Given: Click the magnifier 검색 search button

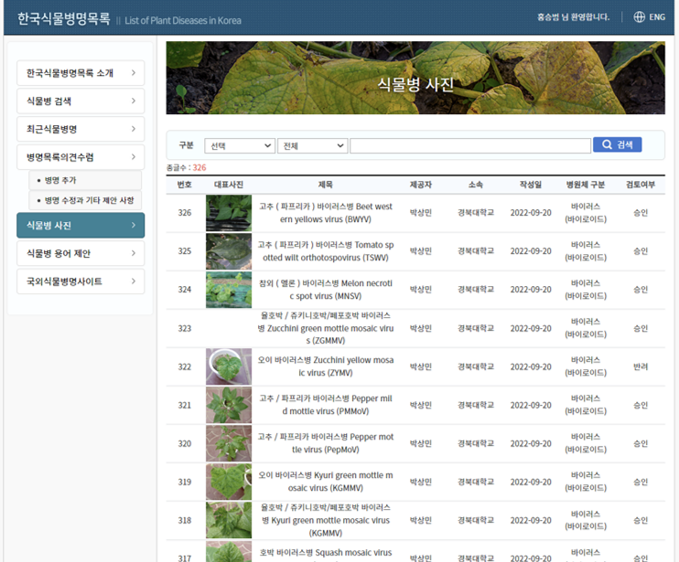Looking at the screenshot, I should (x=617, y=144).
